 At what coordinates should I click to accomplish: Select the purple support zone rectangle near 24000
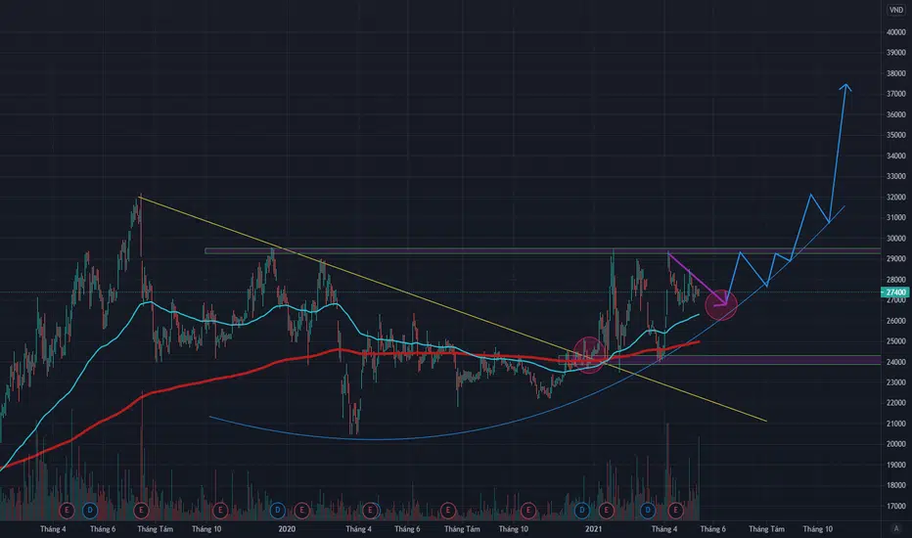[x=719, y=360]
